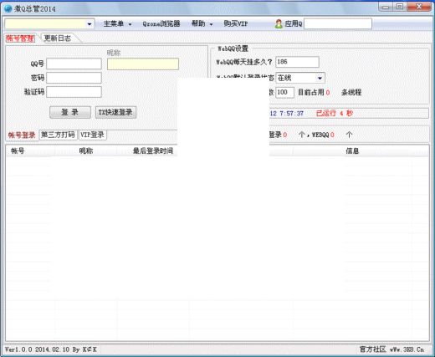Viewport: 435px width, 357px height.
Task: Select the VIP登录 tab
Action: coord(92,135)
